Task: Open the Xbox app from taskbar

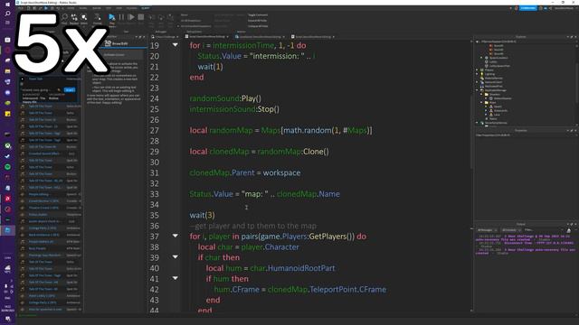Action: click(x=7, y=146)
